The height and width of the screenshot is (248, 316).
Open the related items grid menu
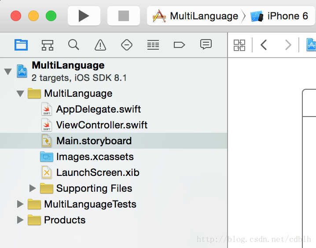point(239,45)
